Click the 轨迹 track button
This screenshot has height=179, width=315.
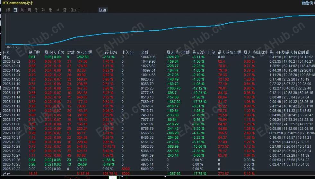[102, 10]
